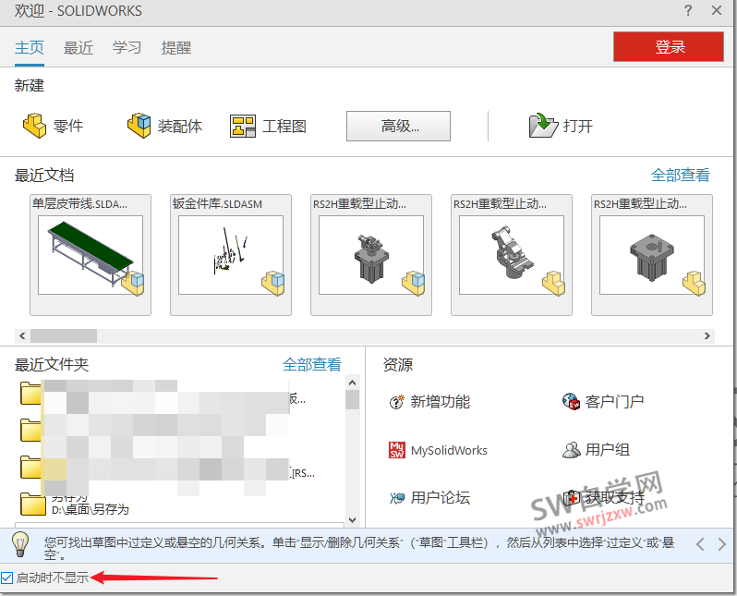Toggle the 启动时不显示 checkbox
Image resolution: width=737 pixels, height=596 pixels.
coord(6,578)
